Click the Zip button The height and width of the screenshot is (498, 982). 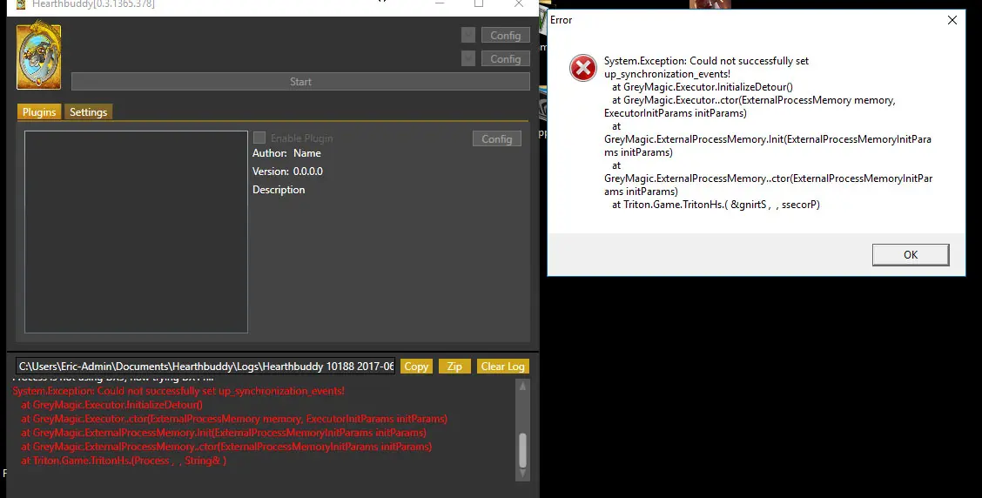454,367
